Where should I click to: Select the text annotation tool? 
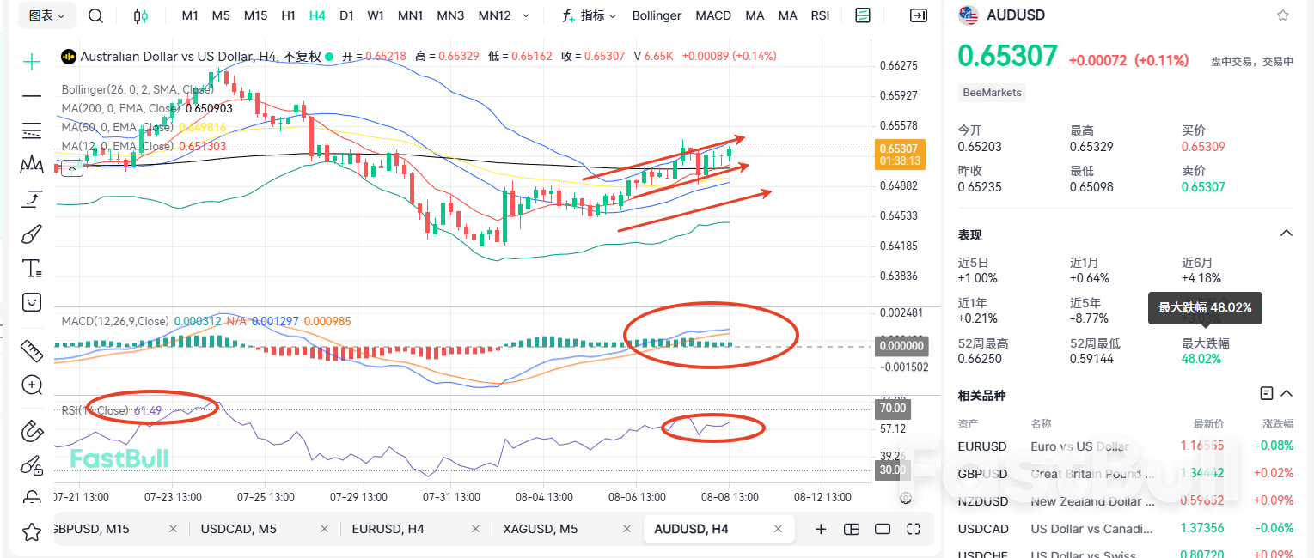click(x=31, y=268)
